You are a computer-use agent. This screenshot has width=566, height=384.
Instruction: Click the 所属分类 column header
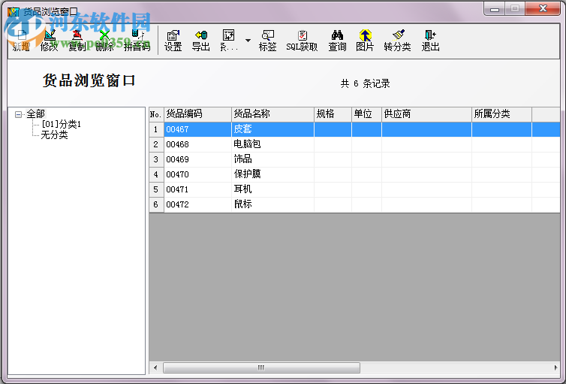click(501, 114)
